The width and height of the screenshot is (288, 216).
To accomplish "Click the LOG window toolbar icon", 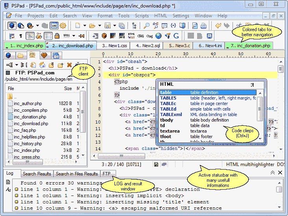I will [x=54, y=26].
